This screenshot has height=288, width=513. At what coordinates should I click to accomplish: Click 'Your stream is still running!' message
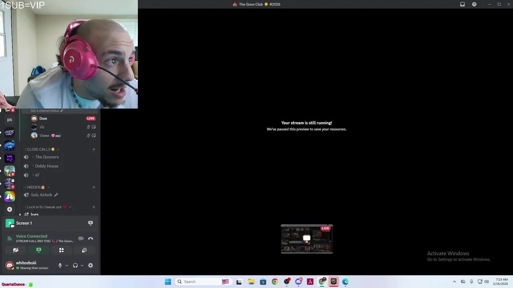coord(307,123)
